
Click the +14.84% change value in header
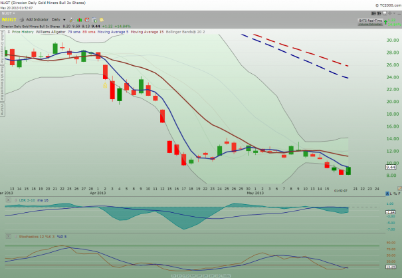[x=122, y=26]
